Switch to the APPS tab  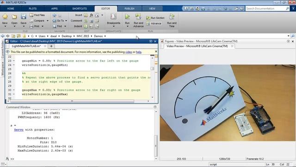click(x=55, y=9)
